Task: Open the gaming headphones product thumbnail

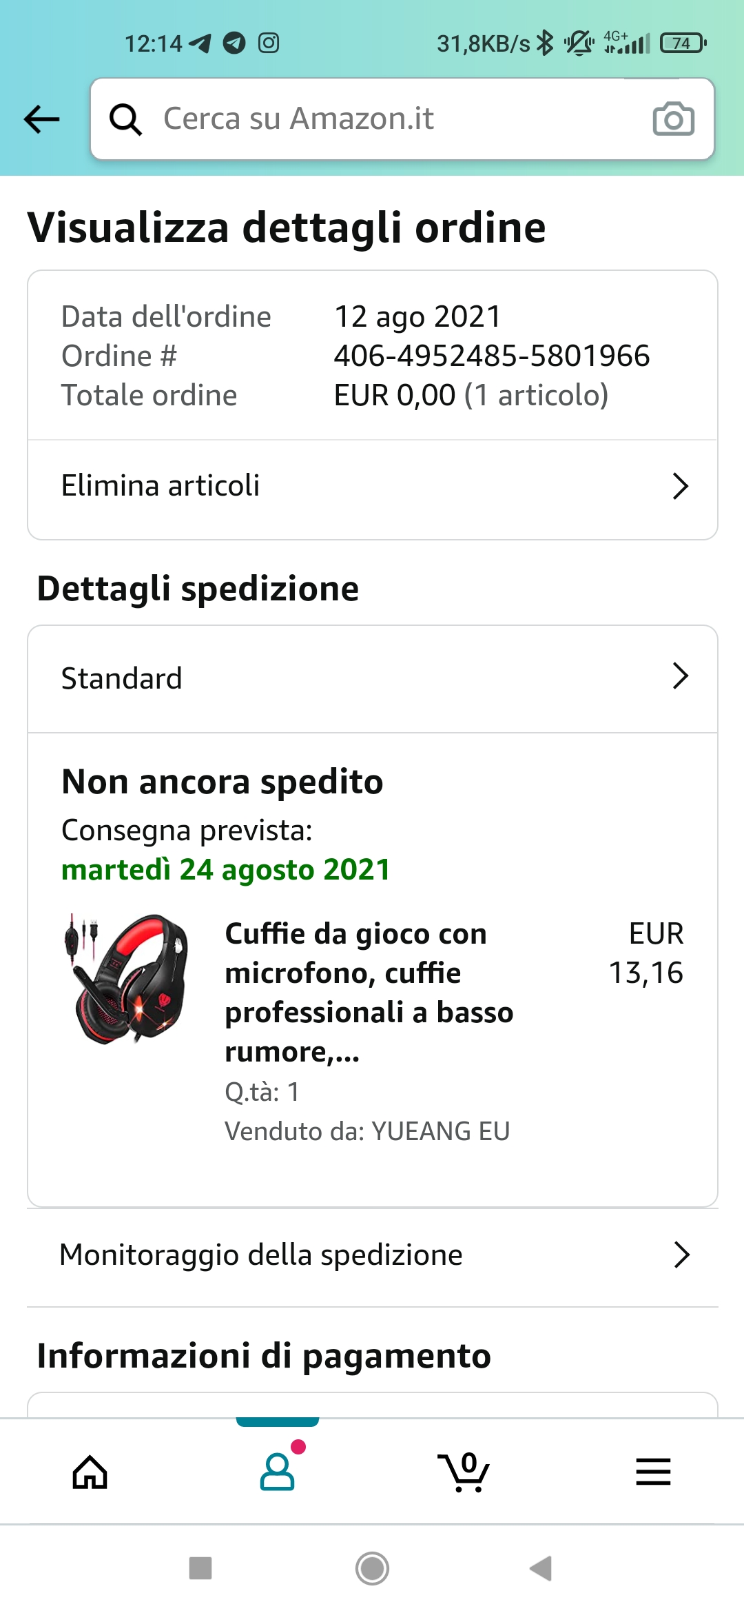Action: click(x=125, y=979)
